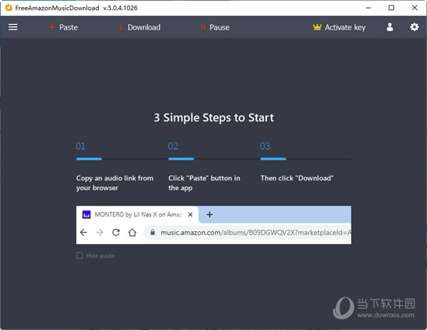Screen dimensions: 427x330
Task: Click the red pause bars icon
Action: [x=203, y=27]
